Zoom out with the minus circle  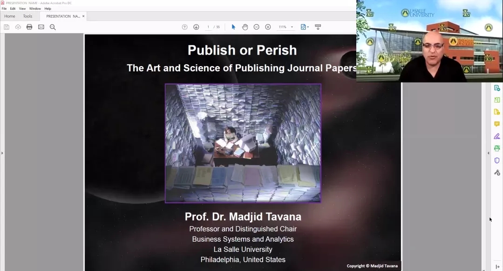pos(256,27)
